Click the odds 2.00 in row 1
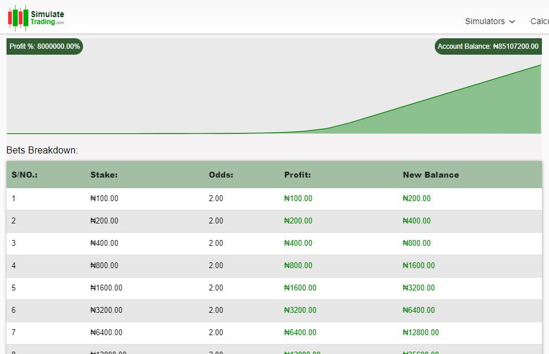This screenshot has width=549, height=354. click(216, 199)
